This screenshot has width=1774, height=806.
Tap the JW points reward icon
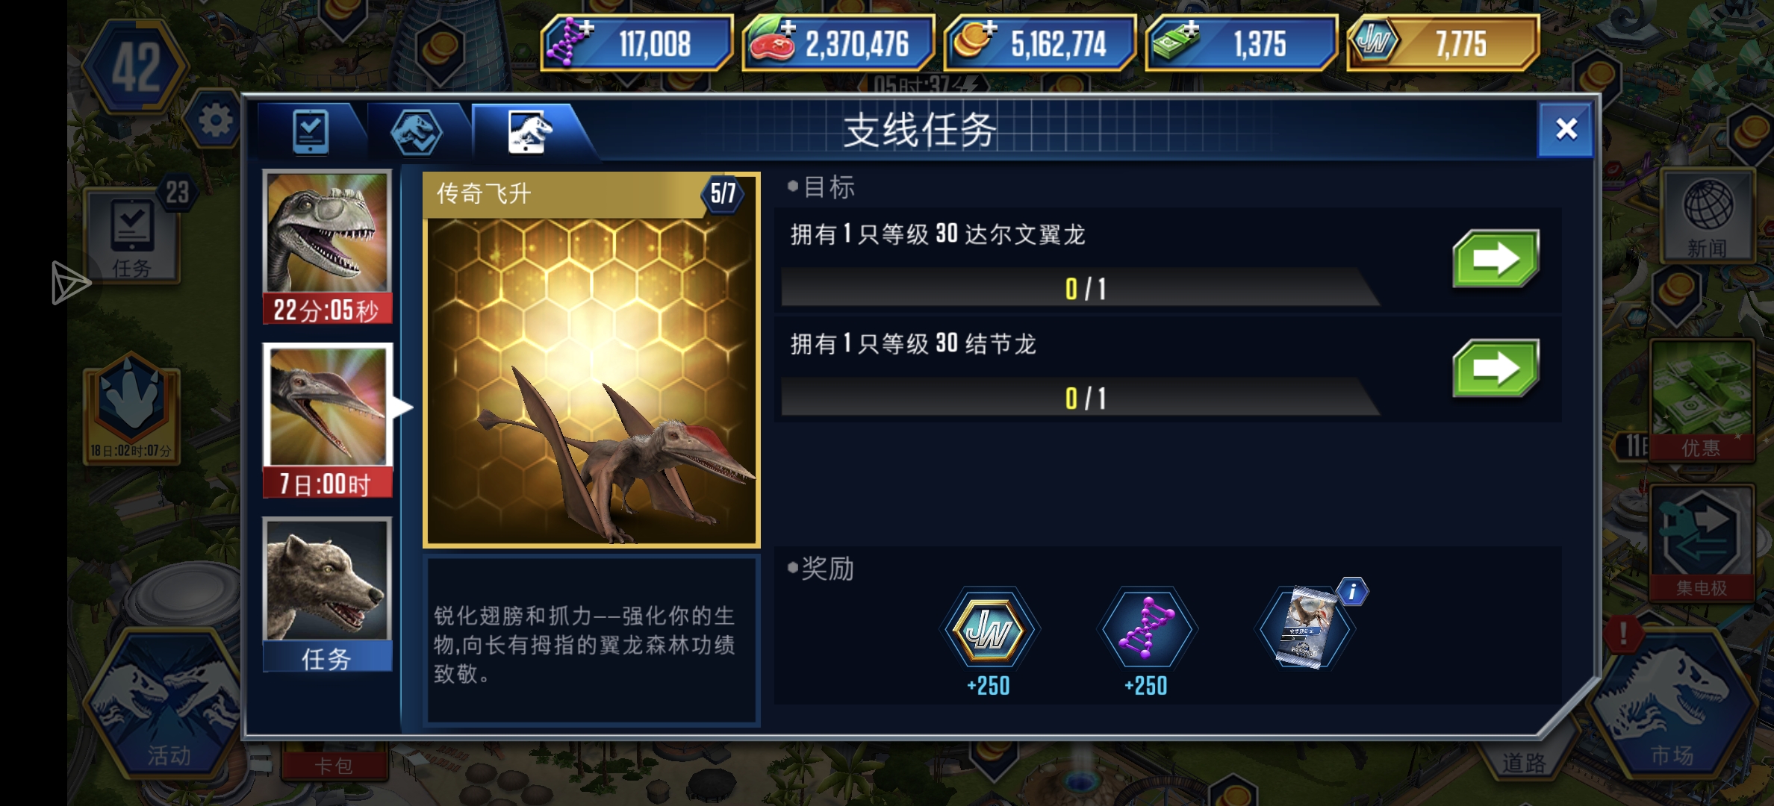click(x=989, y=630)
